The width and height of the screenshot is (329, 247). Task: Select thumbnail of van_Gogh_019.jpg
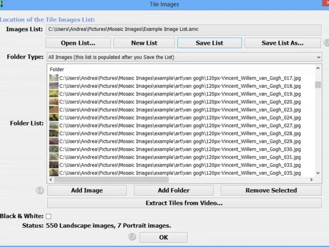(54, 94)
